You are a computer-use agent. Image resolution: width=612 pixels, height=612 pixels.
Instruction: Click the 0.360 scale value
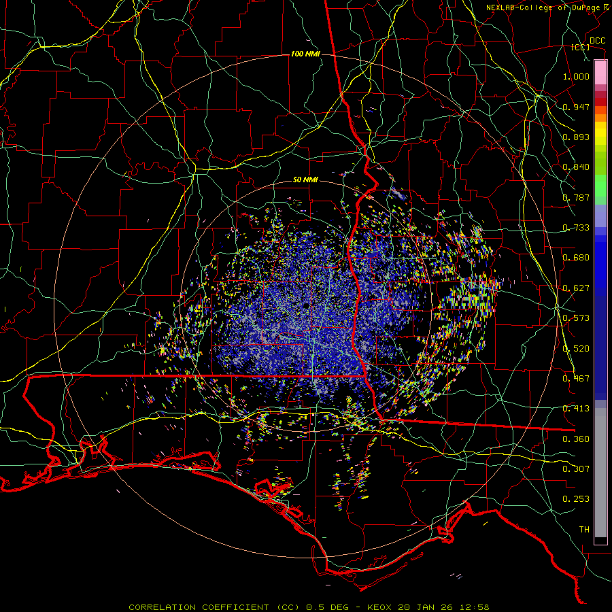tap(576, 439)
